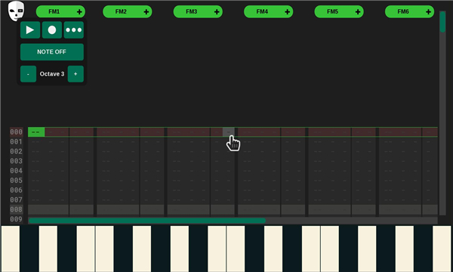Screen dimensions: 453x272
Task: Click the plus icon on FM6
Action: point(428,12)
